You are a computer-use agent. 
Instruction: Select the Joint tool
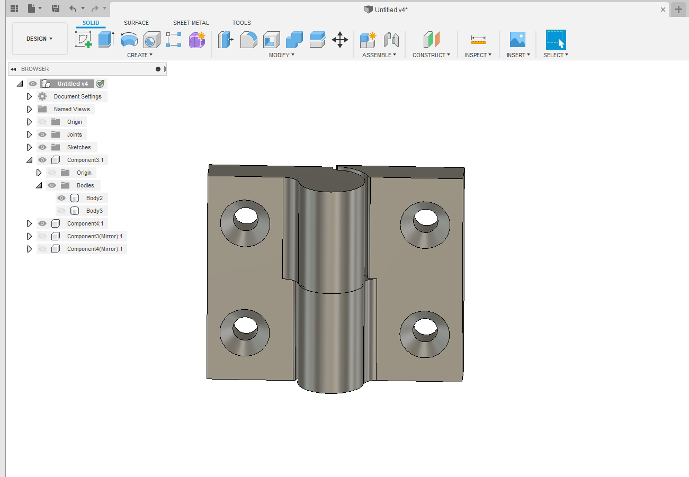coord(391,40)
